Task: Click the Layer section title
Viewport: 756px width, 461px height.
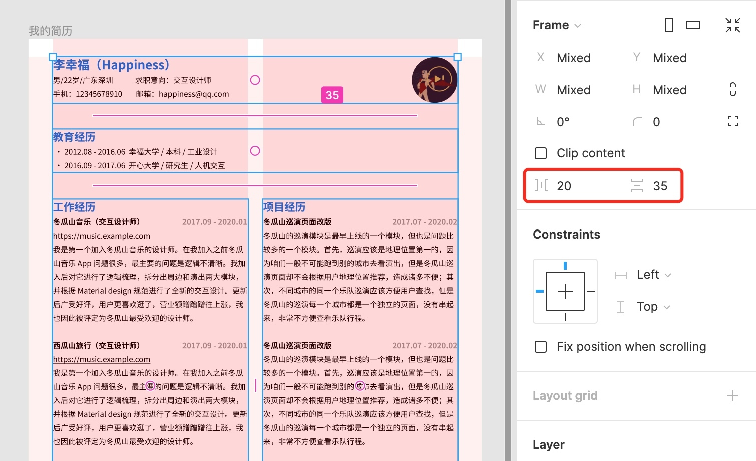Action: pyautogui.click(x=549, y=445)
